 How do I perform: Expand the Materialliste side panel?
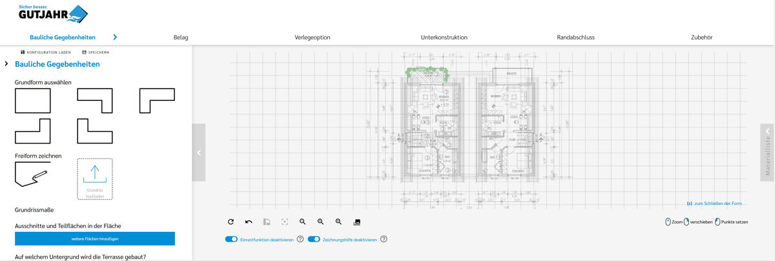(767, 152)
